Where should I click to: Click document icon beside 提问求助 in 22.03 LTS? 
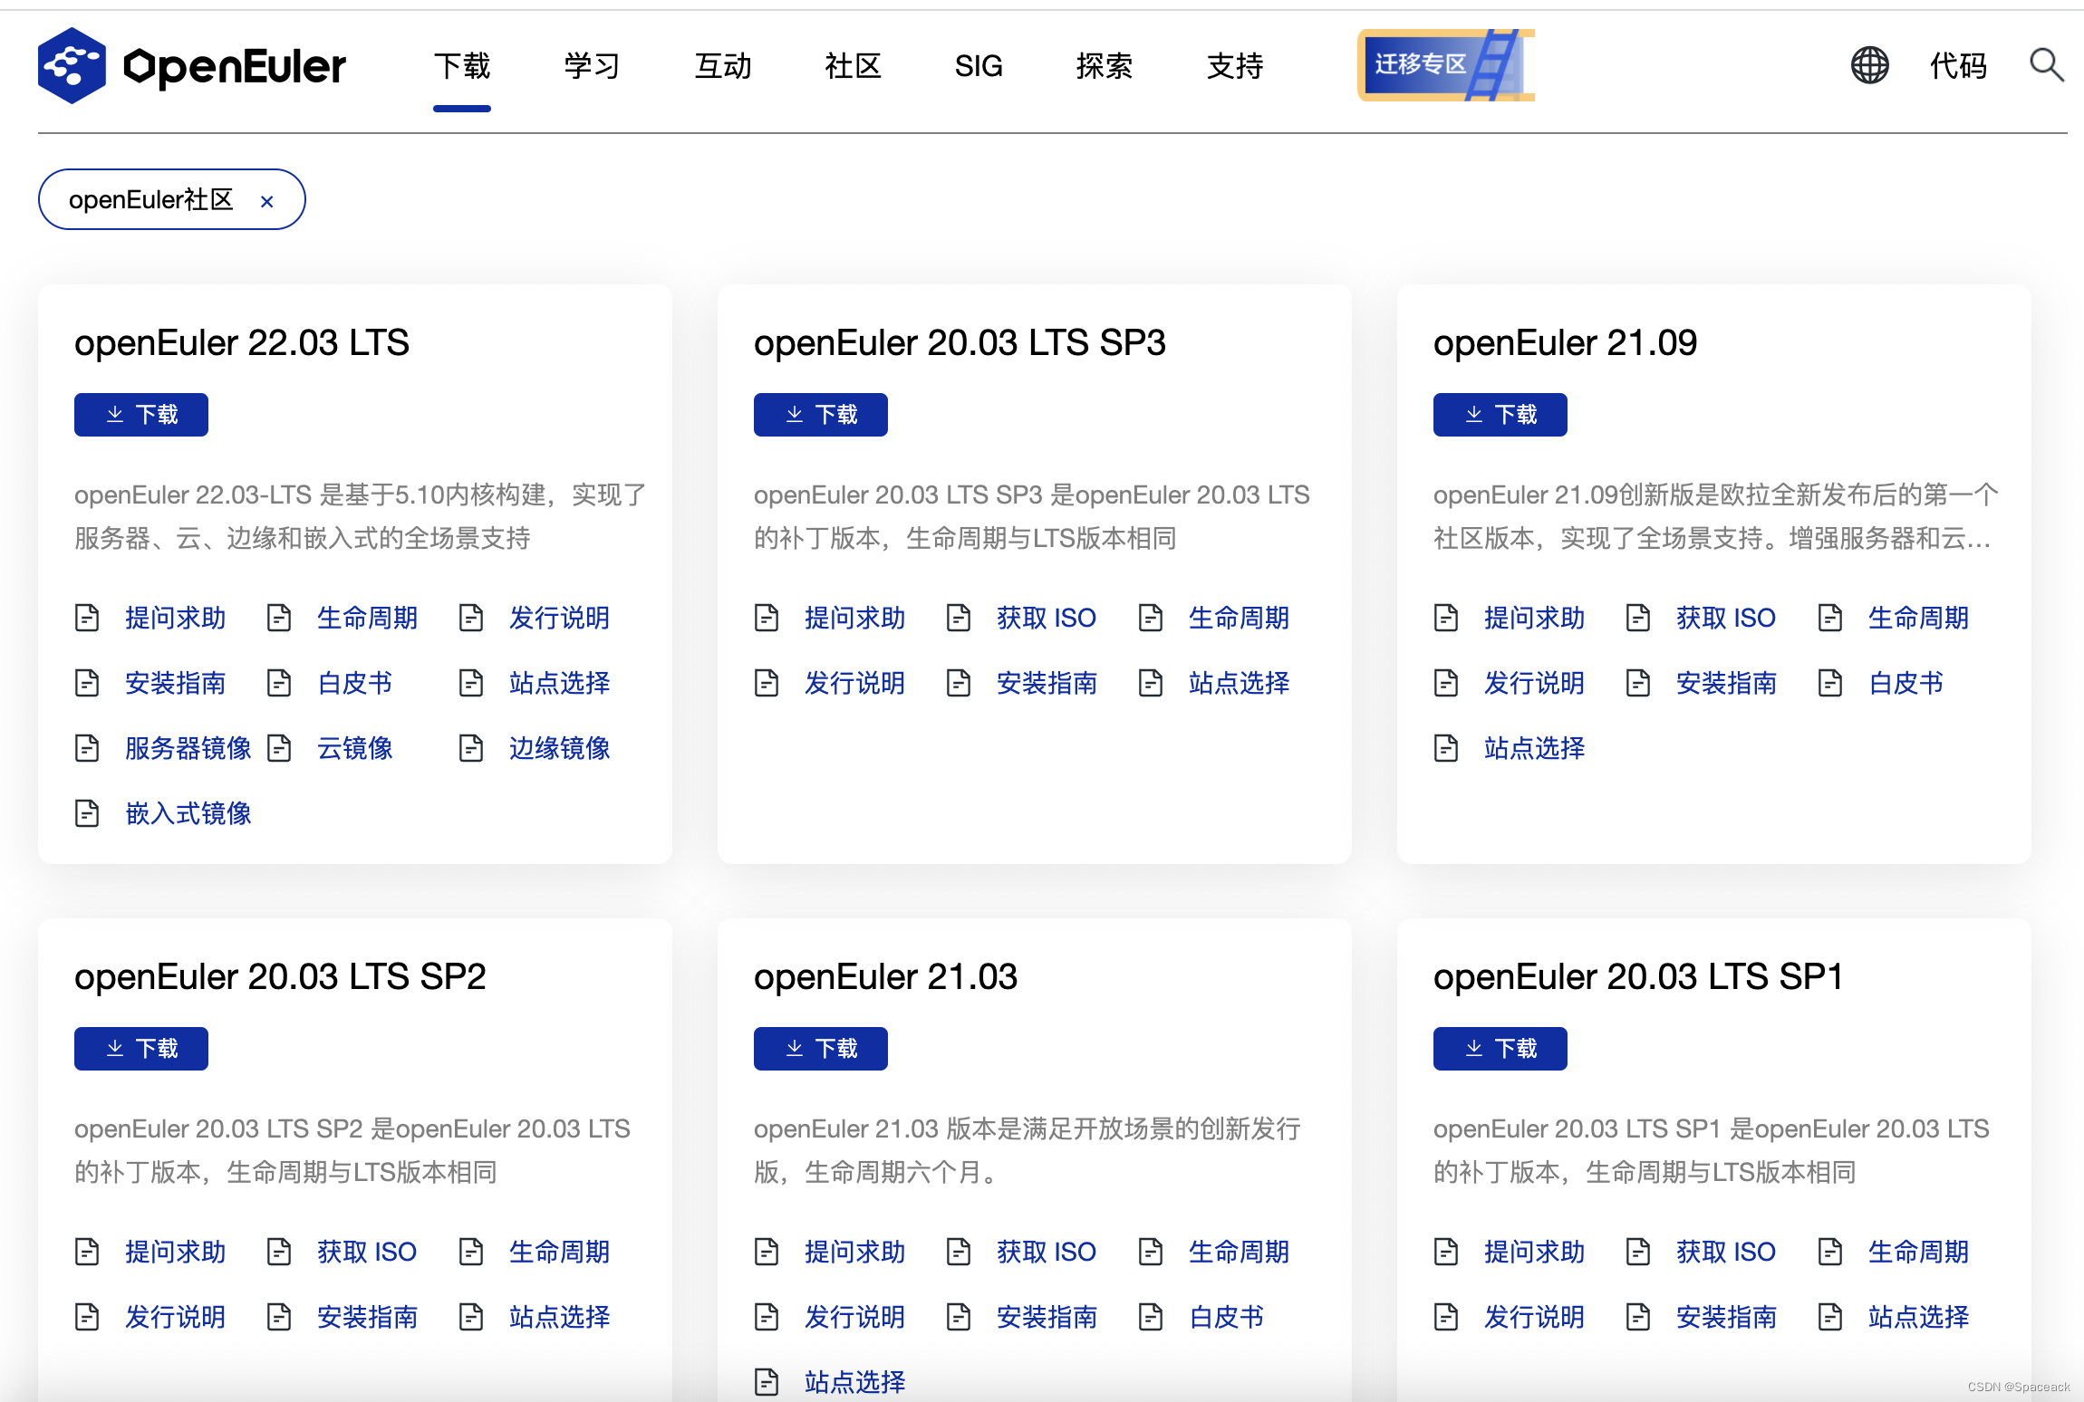point(87,618)
